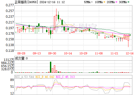Screen dimensions: 136x95
Task: Click the 10PMA orange legend swatch
Action: pos(104,2)
